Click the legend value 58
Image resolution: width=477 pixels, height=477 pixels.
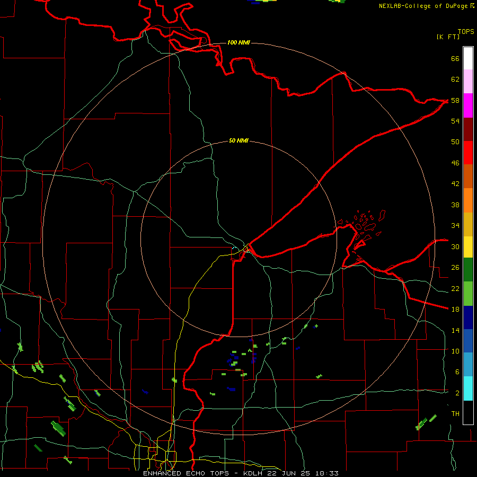[x=455, y=100]
